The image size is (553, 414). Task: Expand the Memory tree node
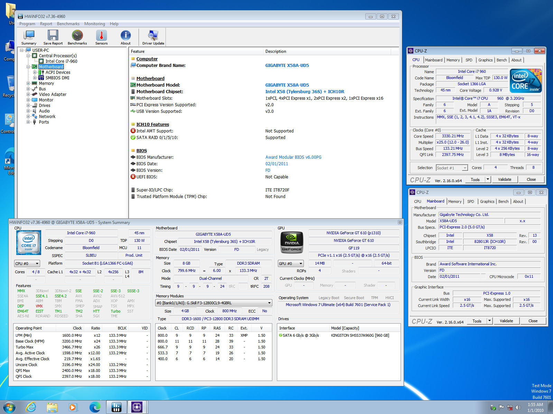tap(28, 83)
